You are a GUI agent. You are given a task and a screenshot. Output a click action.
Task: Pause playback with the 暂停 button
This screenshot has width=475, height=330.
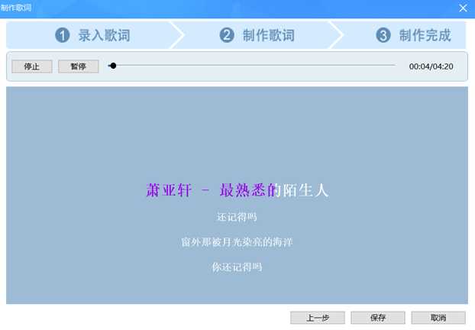(x=78, y=66)
